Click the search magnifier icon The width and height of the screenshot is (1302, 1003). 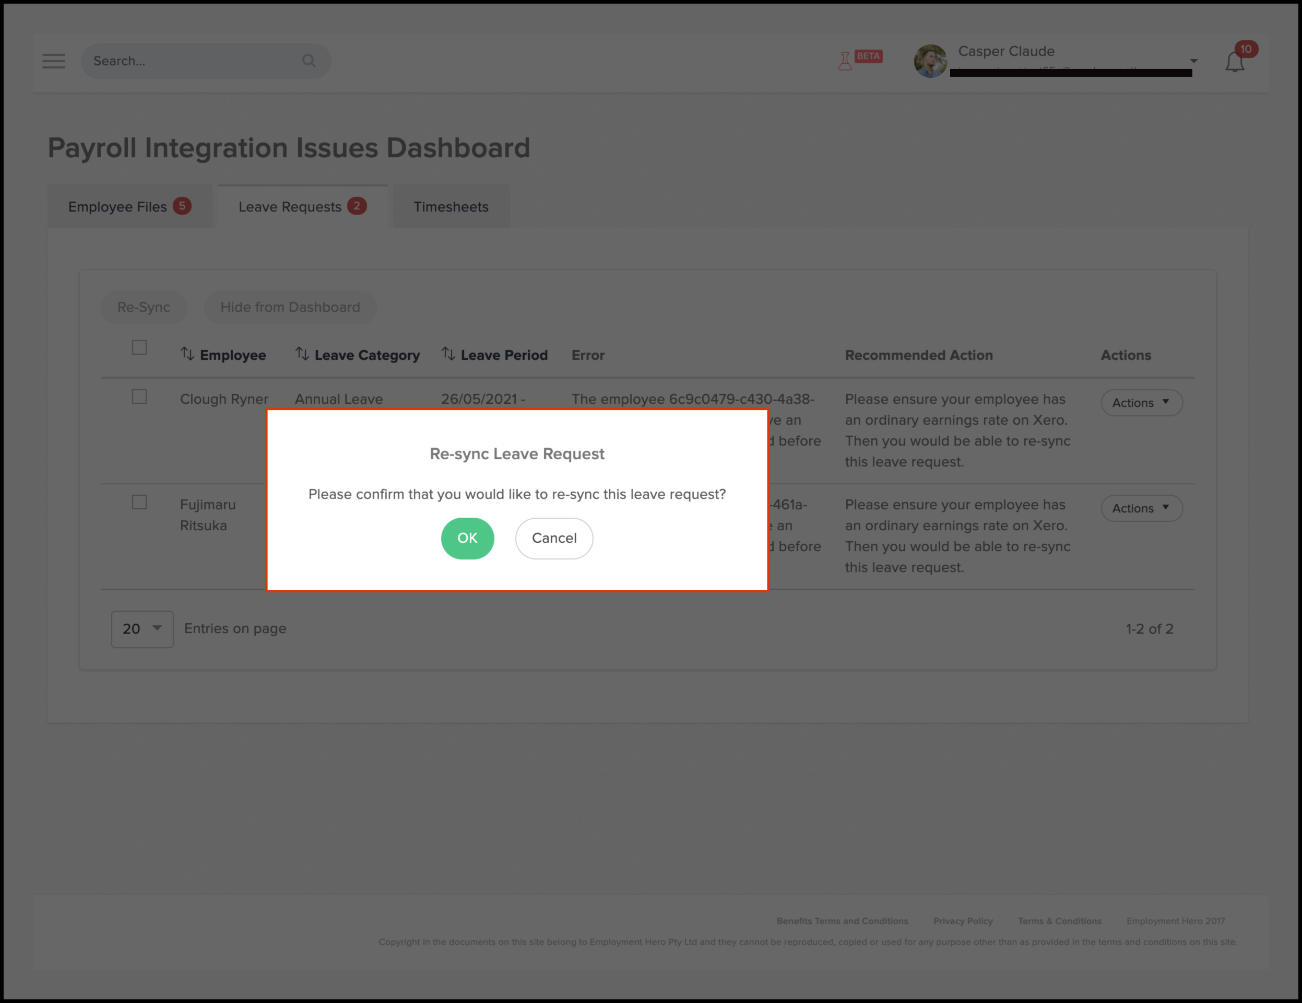tap(308, 61)
